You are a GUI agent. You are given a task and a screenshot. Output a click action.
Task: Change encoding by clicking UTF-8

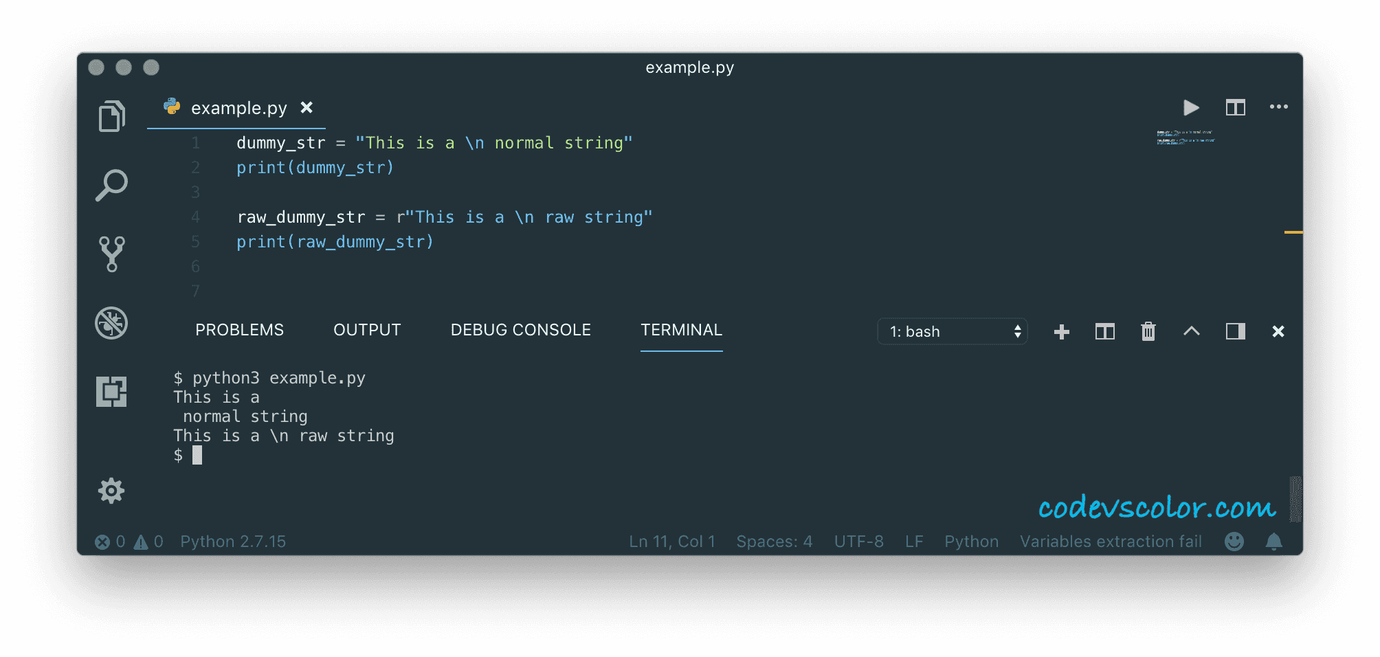point(858,542)
